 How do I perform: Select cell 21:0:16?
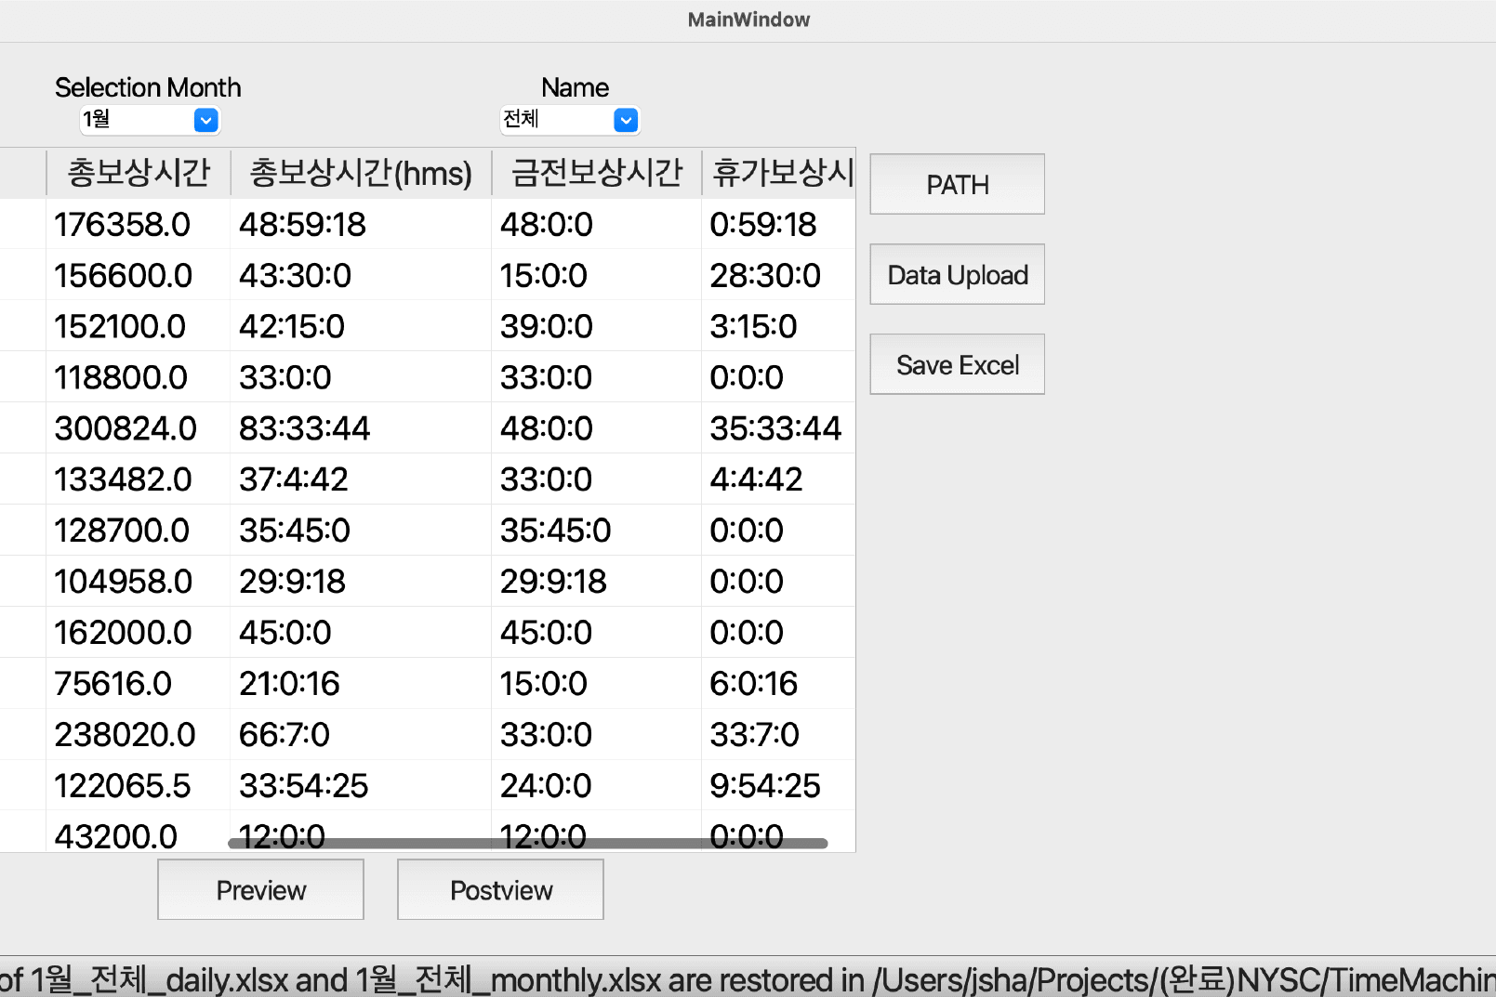(x=361, y=684)
